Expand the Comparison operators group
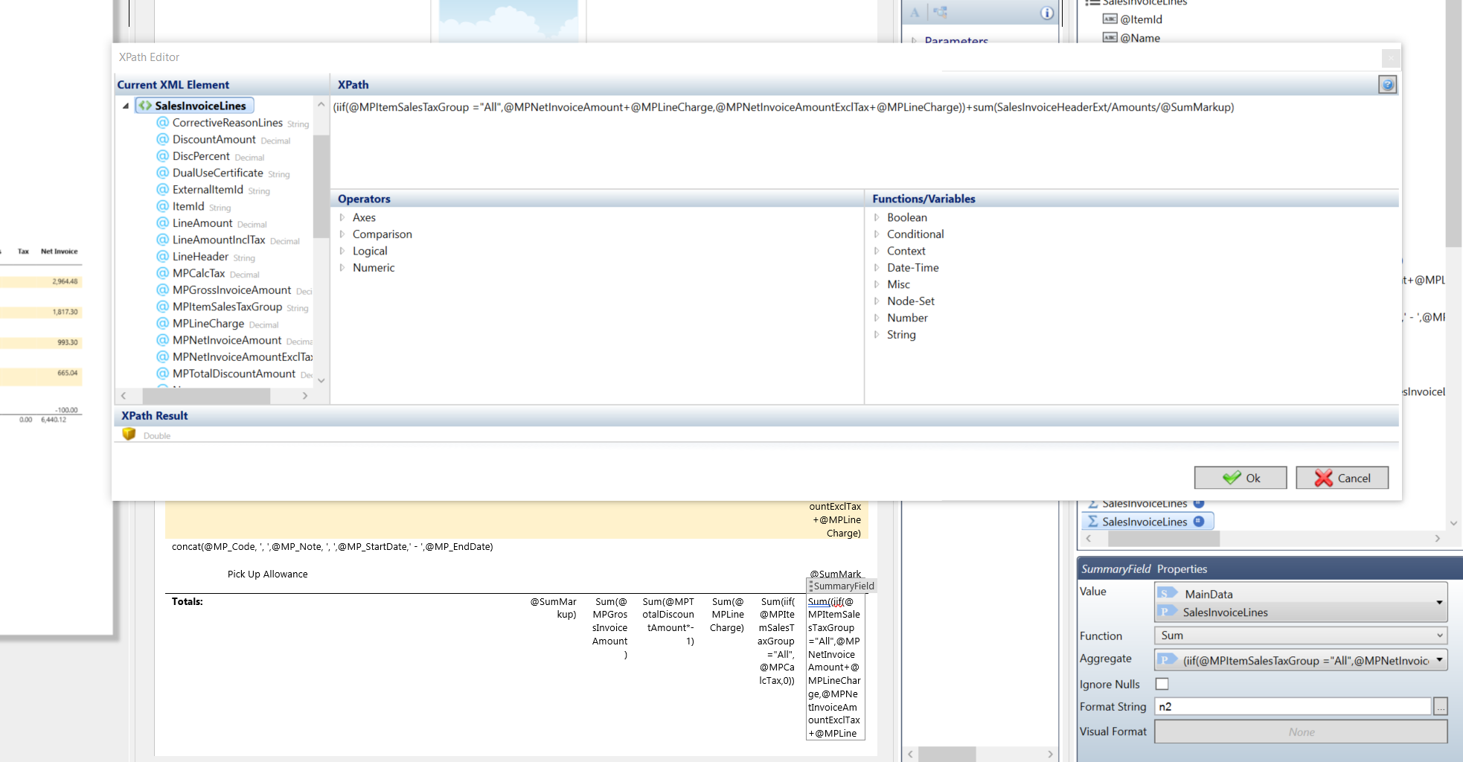Screen dimensions: 1463x762 point(342,234)
